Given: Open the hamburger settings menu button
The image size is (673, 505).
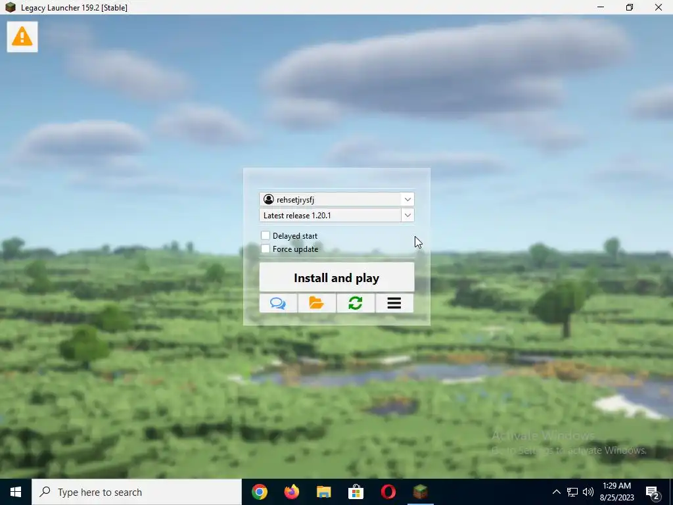Looking at the screenshot, I should (x=394, y=303).
